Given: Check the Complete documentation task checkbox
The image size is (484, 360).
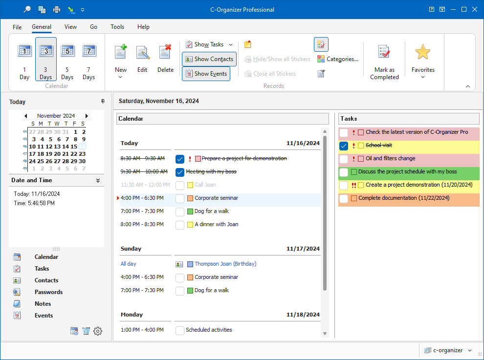Looking at the screenshot, I should tap(344, 199).
